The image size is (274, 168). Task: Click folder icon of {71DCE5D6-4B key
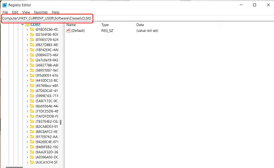(x=32, y=111)
